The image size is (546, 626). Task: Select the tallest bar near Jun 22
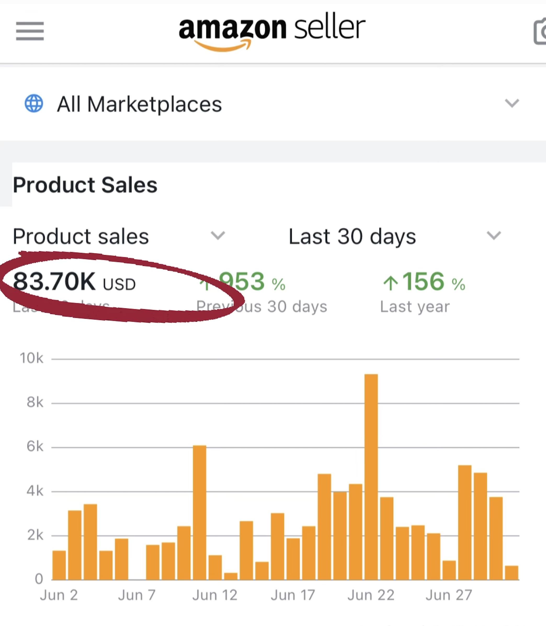(x=371, y=477)
